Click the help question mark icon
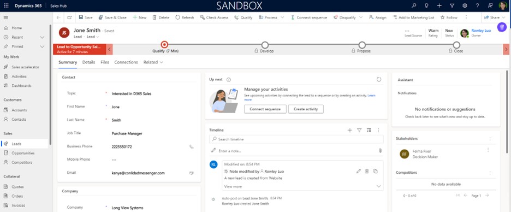Viewport: 511px width, 212px height. click(x=478, y=5)
